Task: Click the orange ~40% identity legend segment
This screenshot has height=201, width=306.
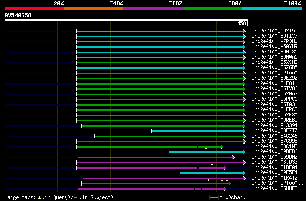Action: (x=94, y=9)
